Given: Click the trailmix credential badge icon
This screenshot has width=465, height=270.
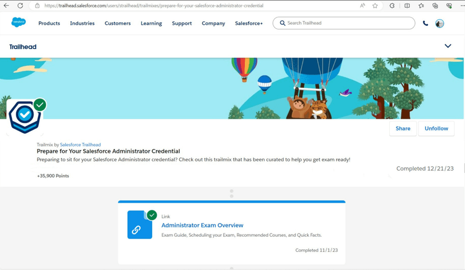Looking at the screenshot, I should point(26,116).
